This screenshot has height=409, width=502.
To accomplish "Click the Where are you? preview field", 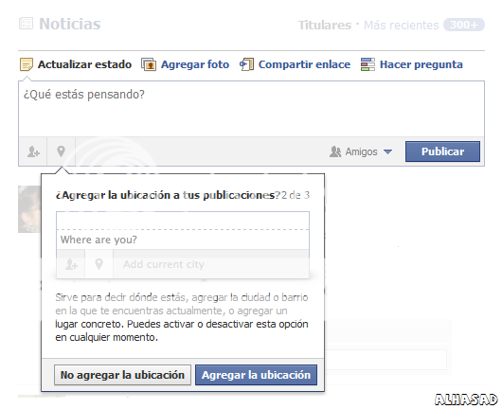I will [183, 240].
